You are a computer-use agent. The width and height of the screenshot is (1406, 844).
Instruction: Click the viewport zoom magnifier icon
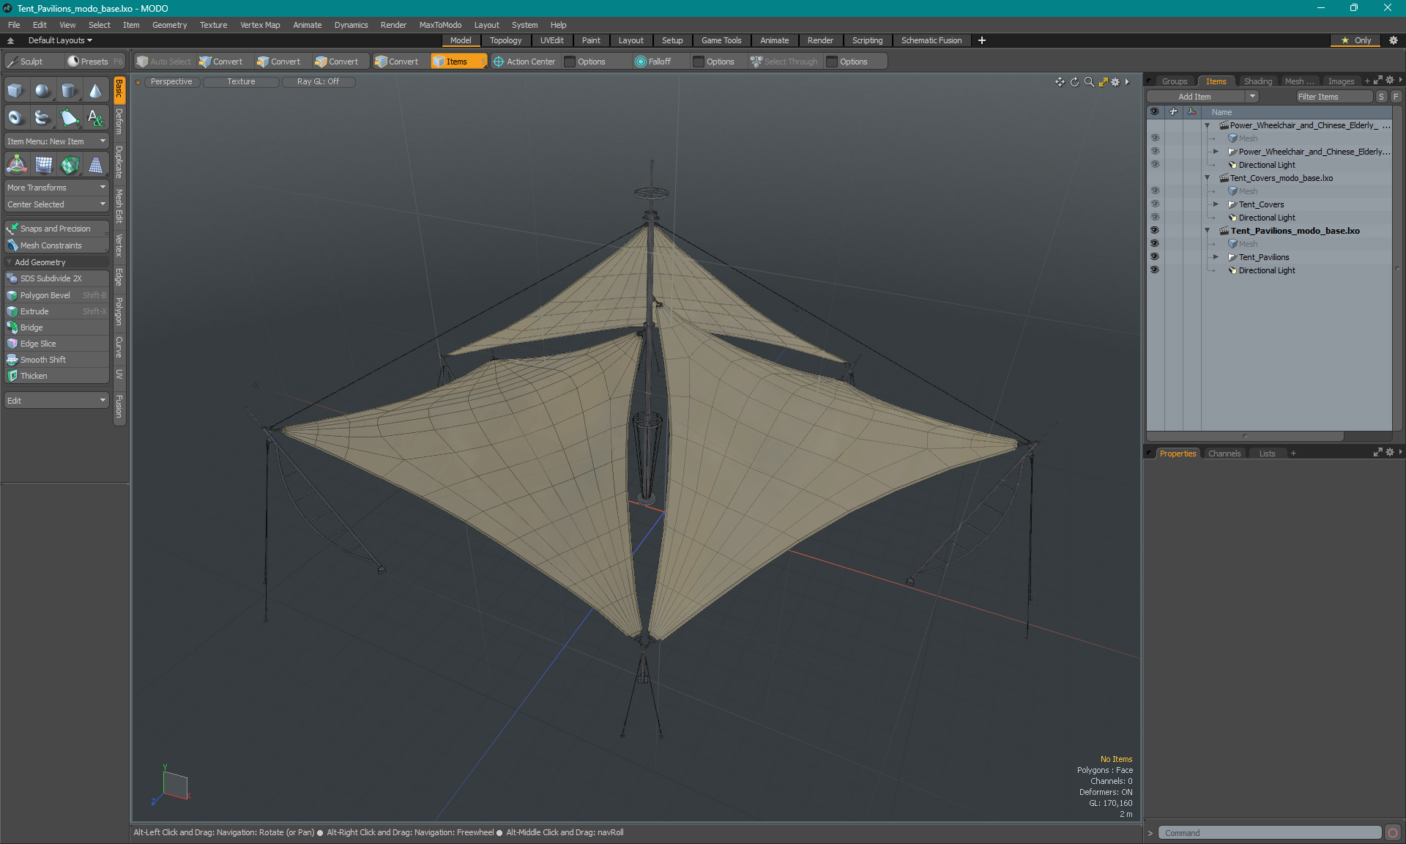[1089, 82]
